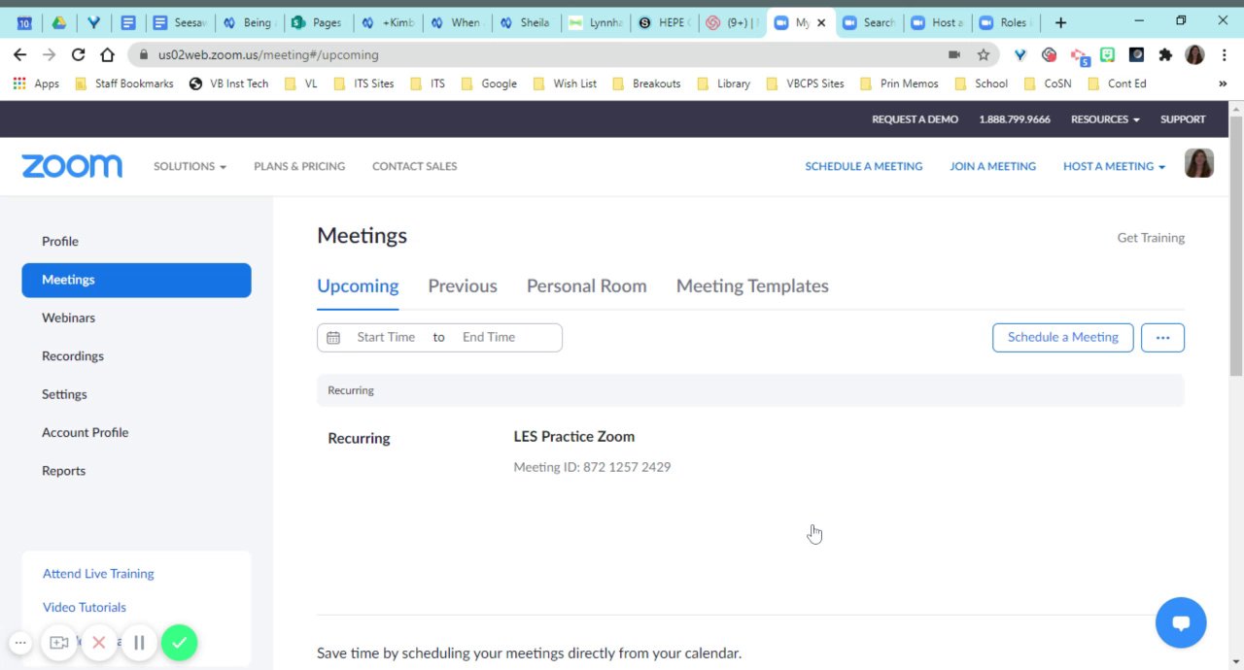
Task: Expand the Resources dropdown
Action: tap(1105, 119)
